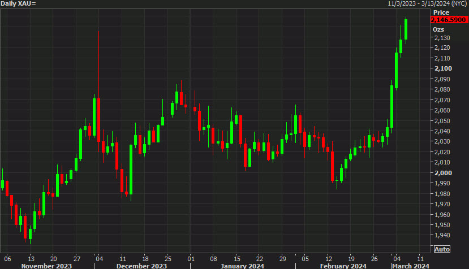Click the December 2023 month label
This screenshot has height=269, width=469.
tap(141, 266)
